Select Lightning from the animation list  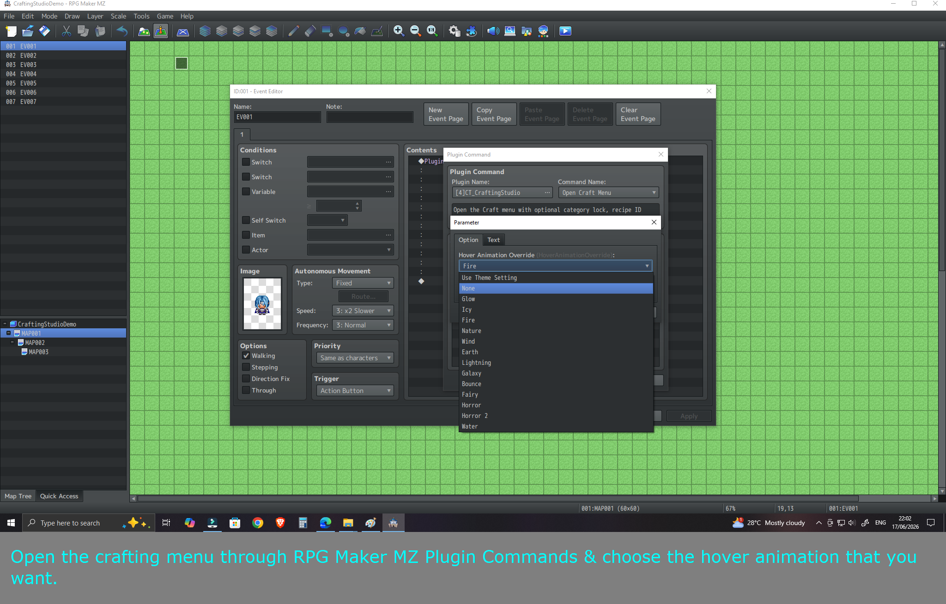(x=556, y=362)
